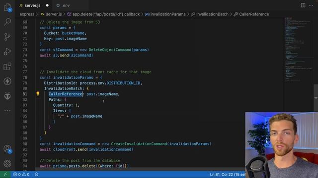The width and height of the screenshot is (318, 178).
Task: Click post.imageName on line 85
Action: [86, 116]
